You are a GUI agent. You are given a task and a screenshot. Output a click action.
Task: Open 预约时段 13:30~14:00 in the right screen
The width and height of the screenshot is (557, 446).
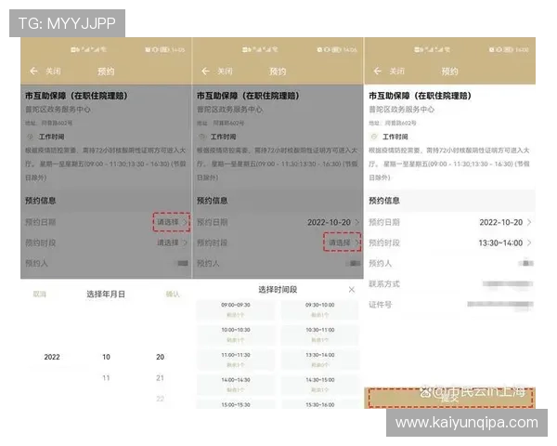505,243
